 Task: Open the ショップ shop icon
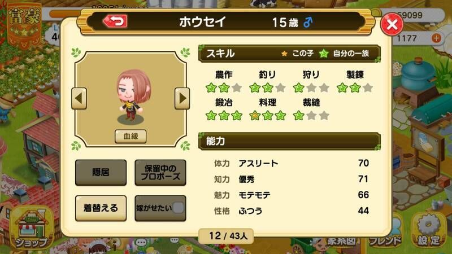(32, 227)
